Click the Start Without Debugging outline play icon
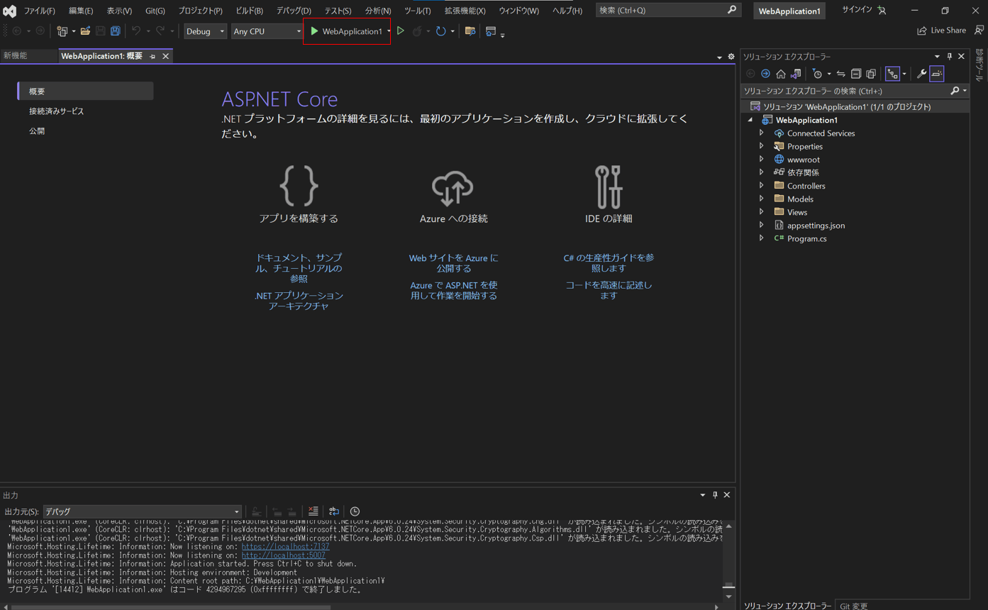The width and height of the screenshot is (988, 610). [x=401, y=31]
